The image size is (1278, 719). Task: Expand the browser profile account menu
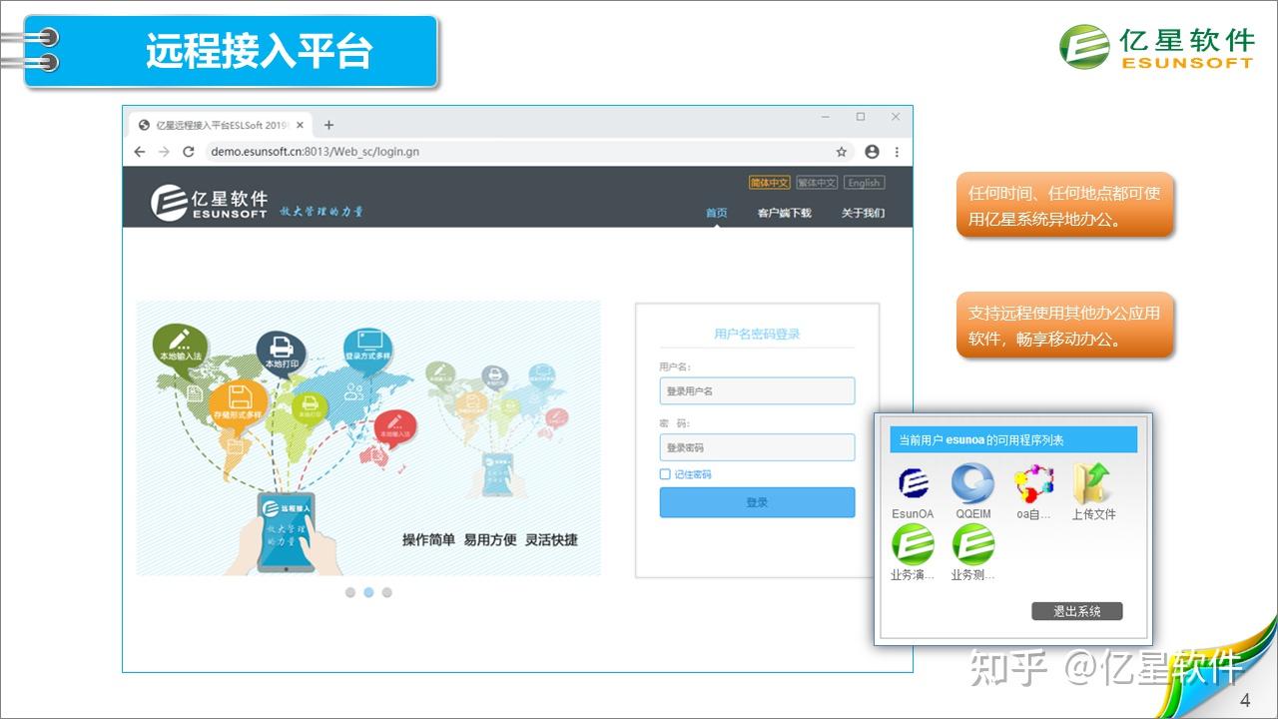pos(873,152)
